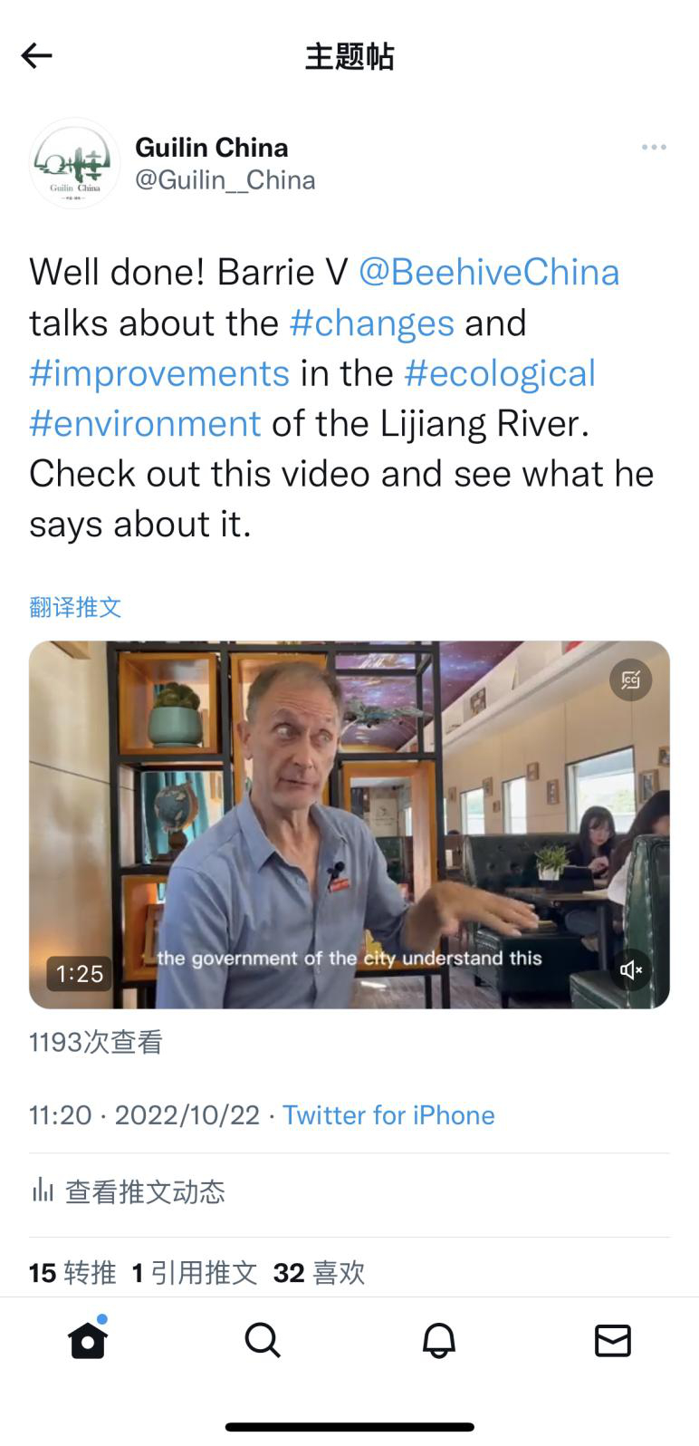Toggle video captions with CC icon
699x1446 pixels.
point(631,680)
